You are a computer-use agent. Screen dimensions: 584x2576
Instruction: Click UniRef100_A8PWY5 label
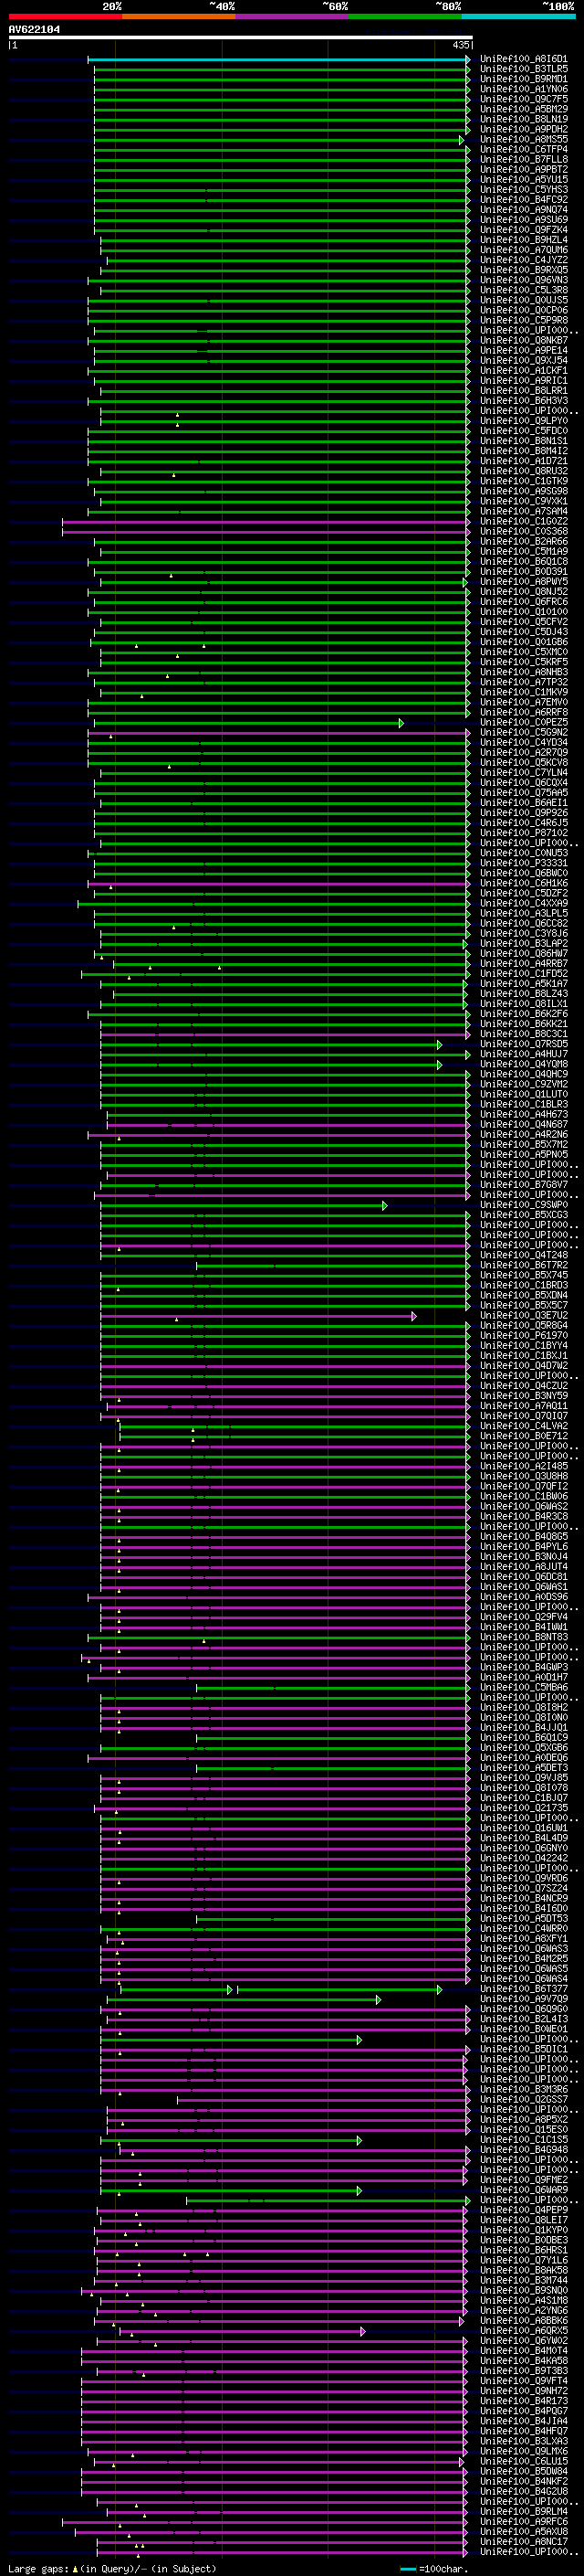[x=524, y=582]
